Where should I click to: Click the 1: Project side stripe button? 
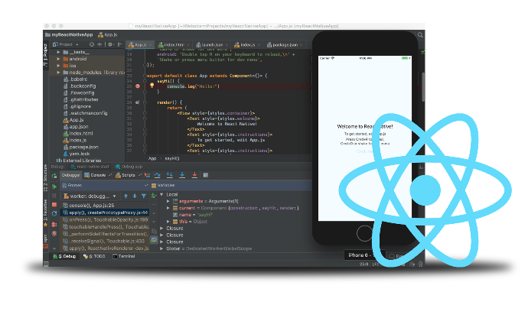(45, 55)
